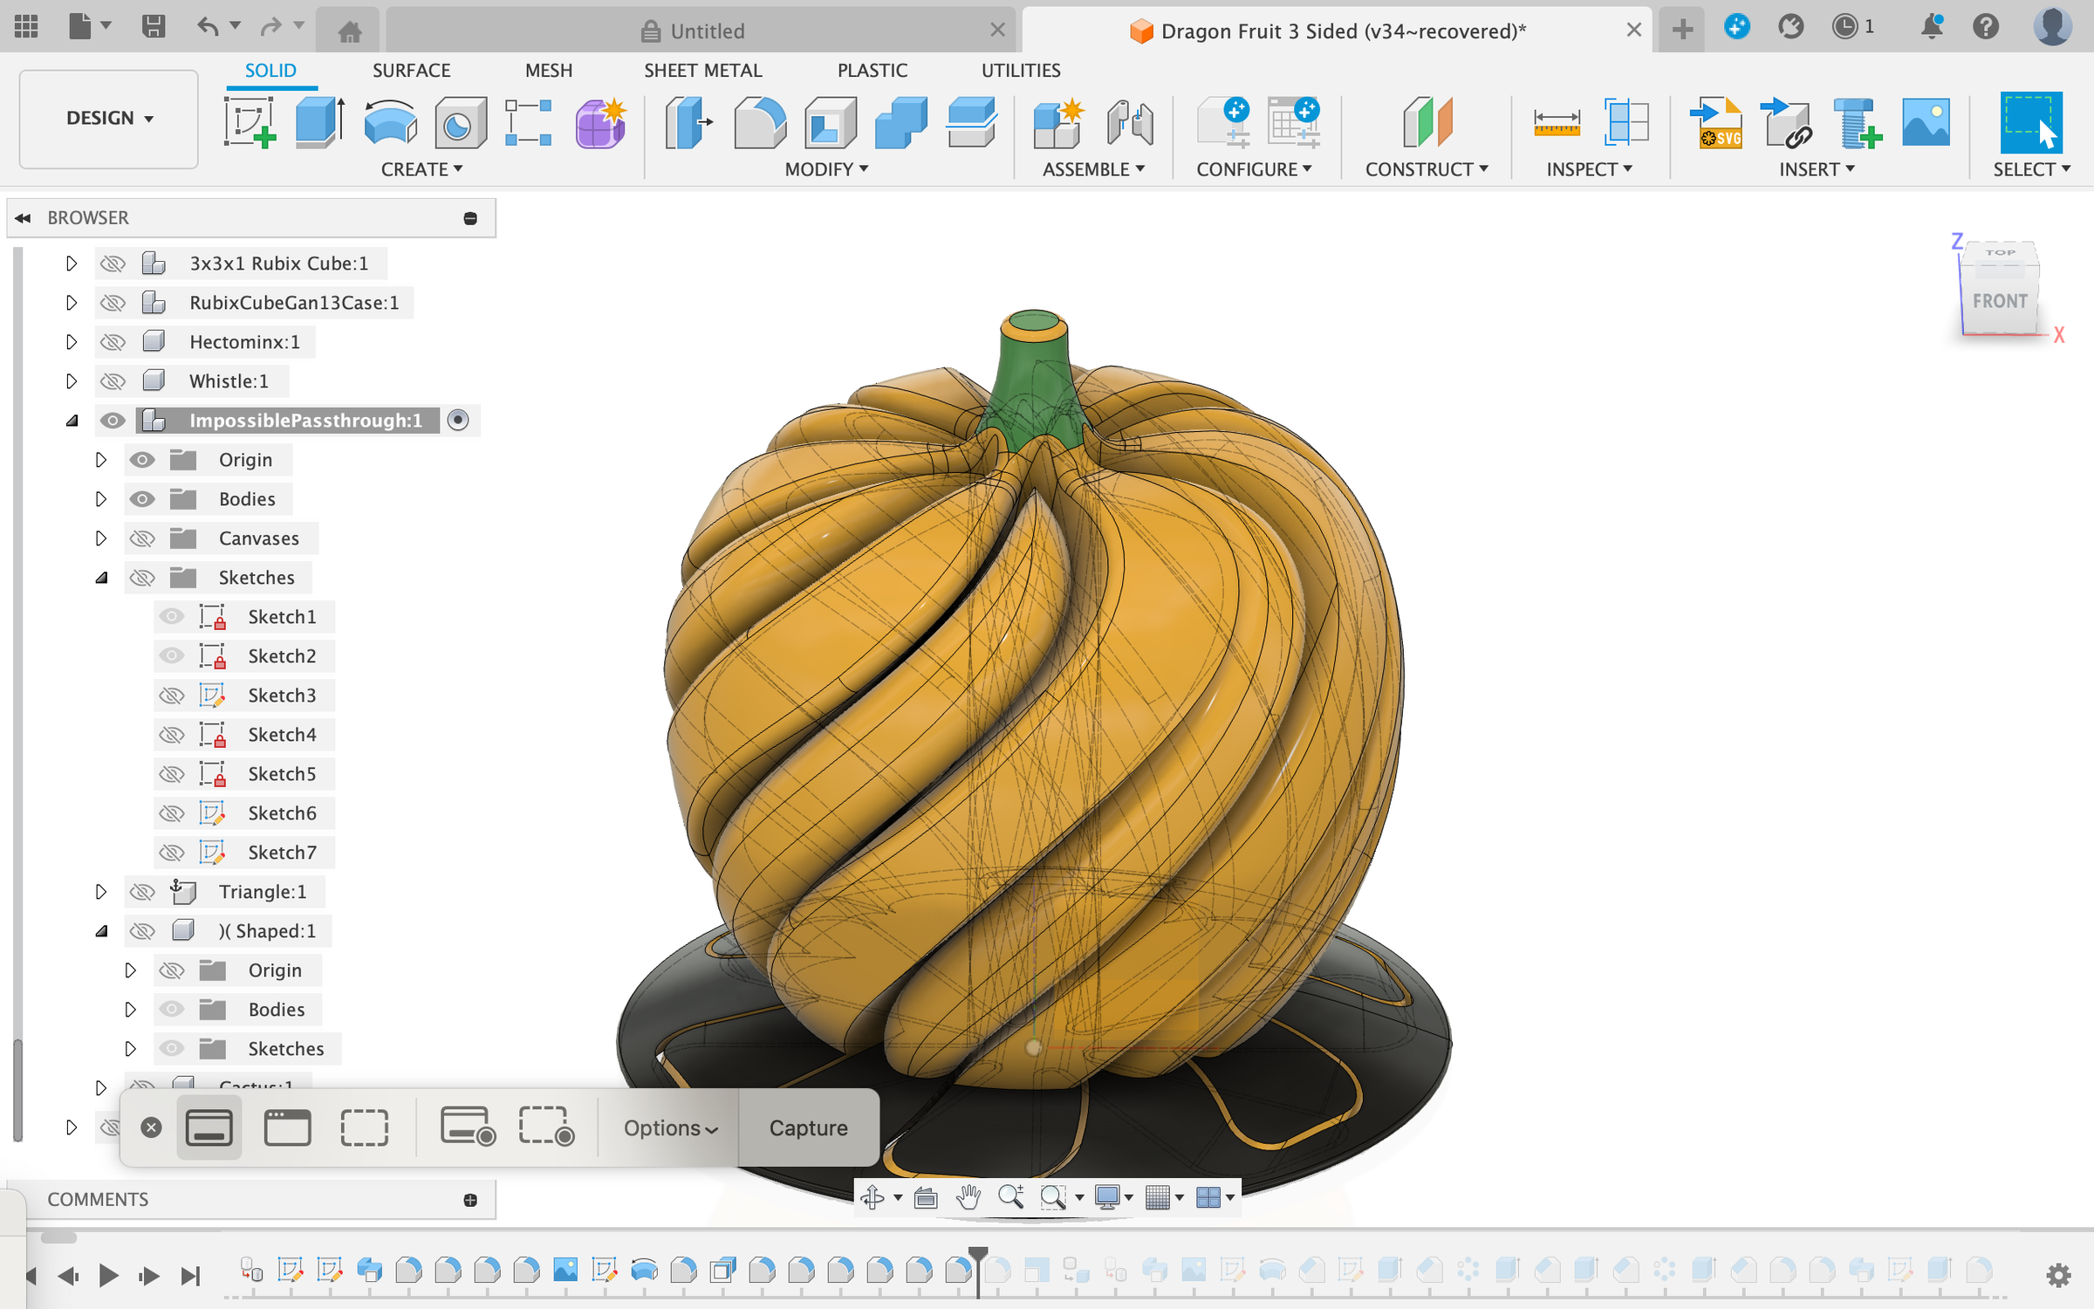Click the Capture button

tap(808, 1127)
